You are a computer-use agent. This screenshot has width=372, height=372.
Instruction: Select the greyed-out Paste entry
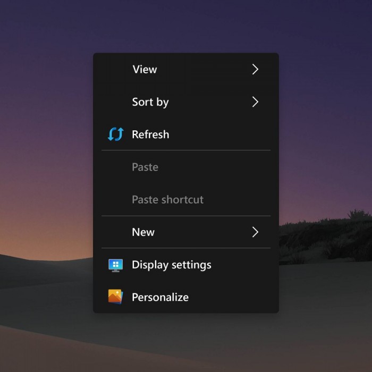pos(186,167)
